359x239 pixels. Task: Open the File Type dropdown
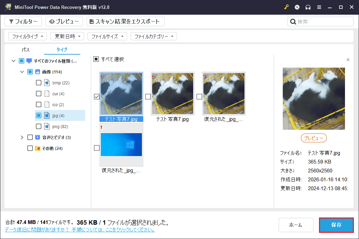(x=27, y=36)
